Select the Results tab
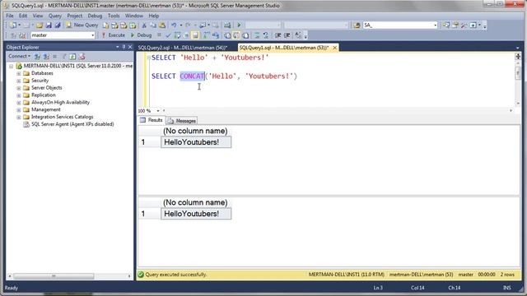Screen dimensions: 527x296 152,120
